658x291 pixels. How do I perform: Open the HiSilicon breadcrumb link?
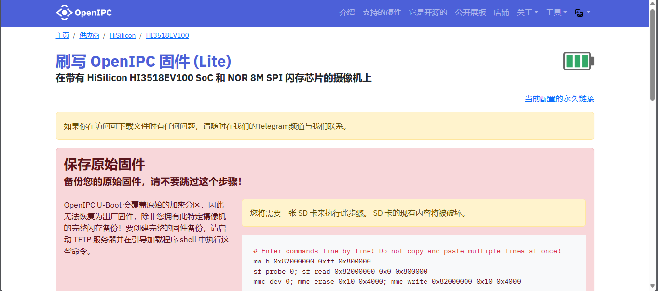[123, 35]
